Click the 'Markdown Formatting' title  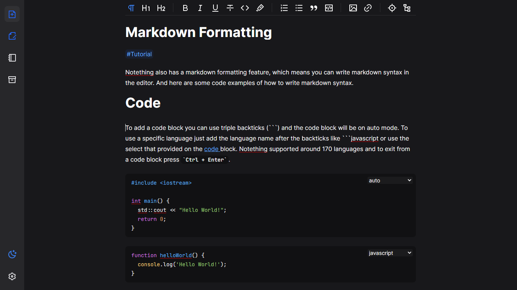coord(198,32)
